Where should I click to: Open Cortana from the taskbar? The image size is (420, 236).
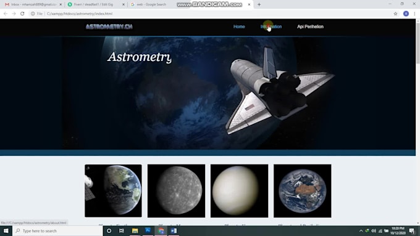(x=109, y=230)
